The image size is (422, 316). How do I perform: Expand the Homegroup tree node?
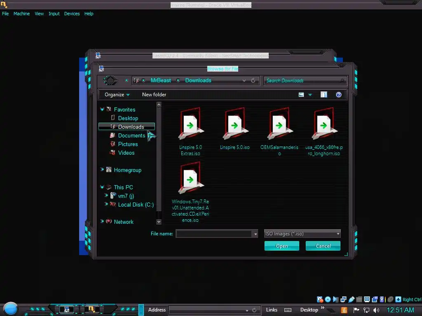(102, 170)
